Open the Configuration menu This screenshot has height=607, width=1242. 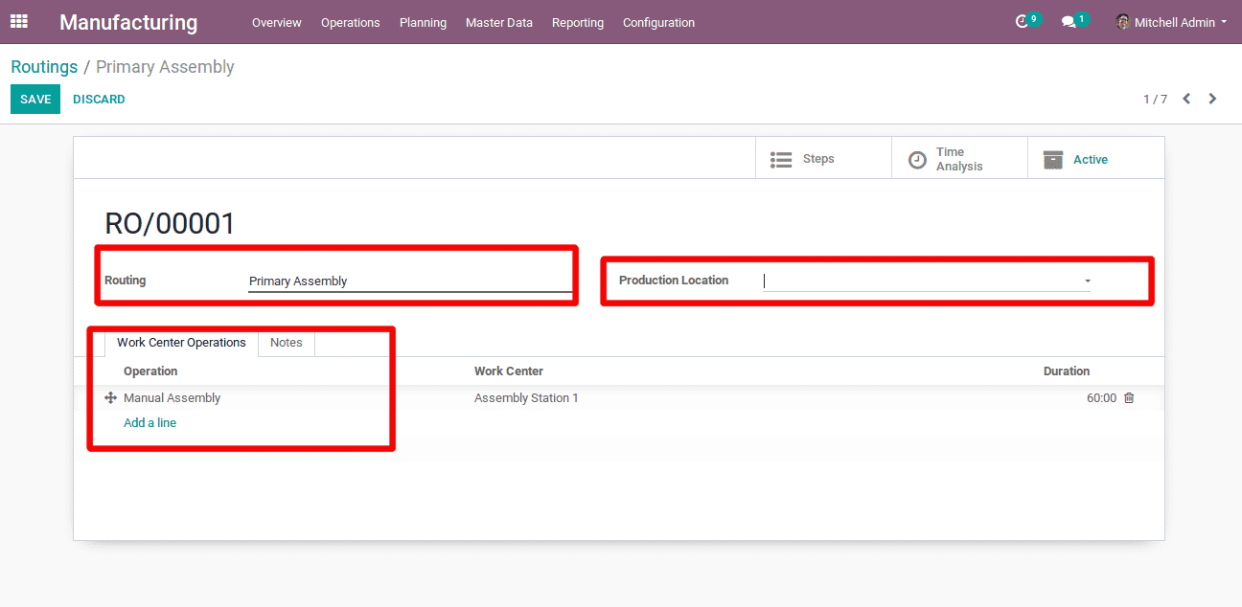(x=659, y=22)
